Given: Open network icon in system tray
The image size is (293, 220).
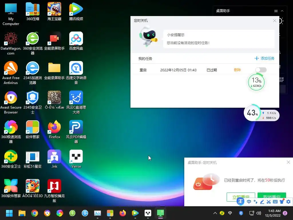Looking at the screenshot, I should pyautogui.click(x=252, y=213).
